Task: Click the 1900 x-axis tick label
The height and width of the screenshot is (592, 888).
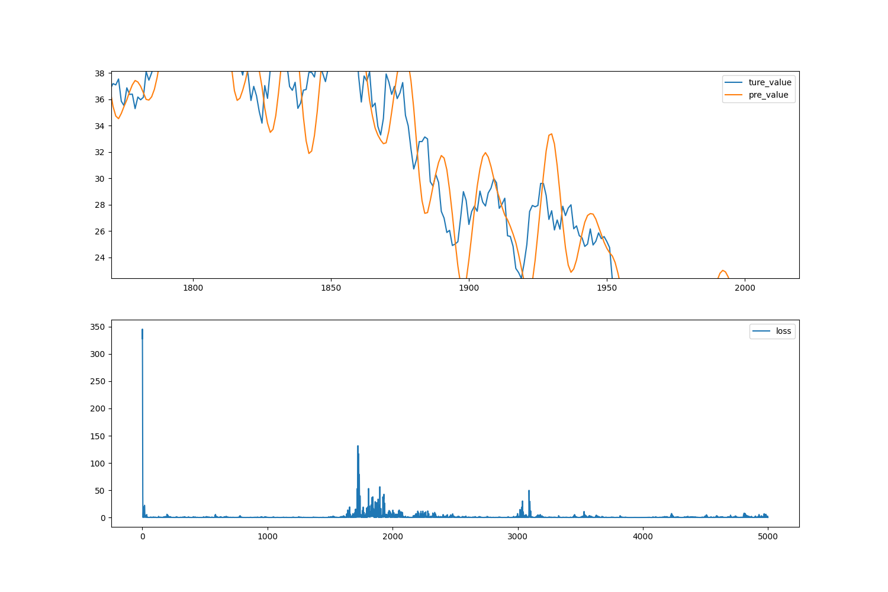Action: coord(469,288)
